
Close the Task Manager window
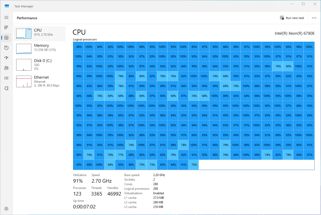[315, 4]
